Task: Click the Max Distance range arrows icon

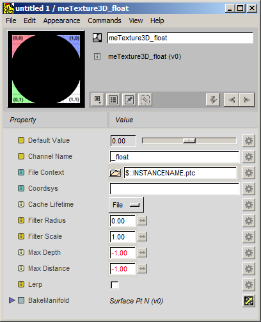Action: click(142, 269)
